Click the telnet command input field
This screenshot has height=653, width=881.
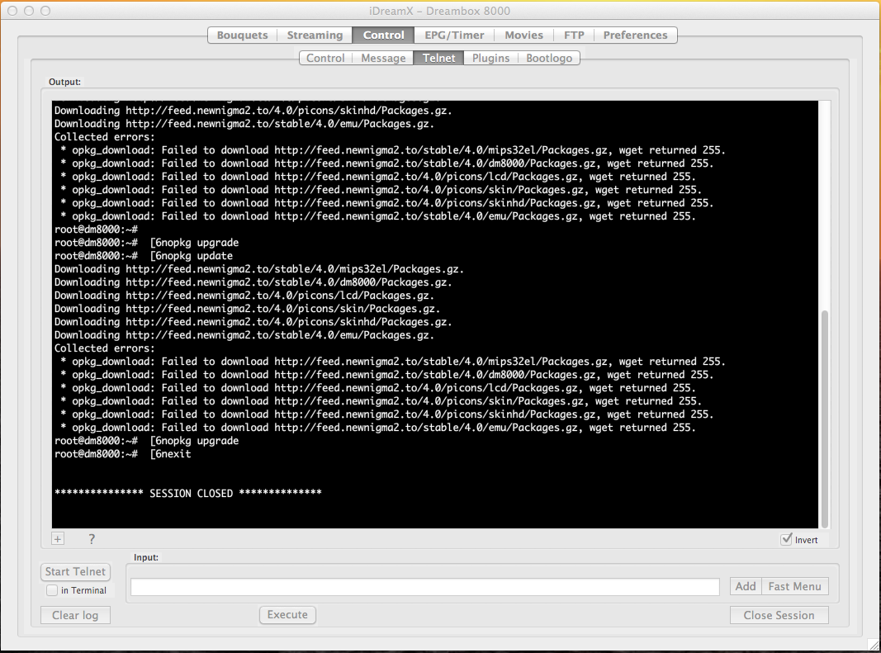(x=425, y=587)
